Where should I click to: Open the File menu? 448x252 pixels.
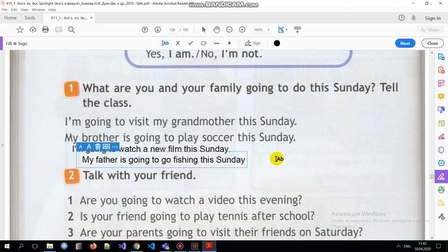[5, 10]
